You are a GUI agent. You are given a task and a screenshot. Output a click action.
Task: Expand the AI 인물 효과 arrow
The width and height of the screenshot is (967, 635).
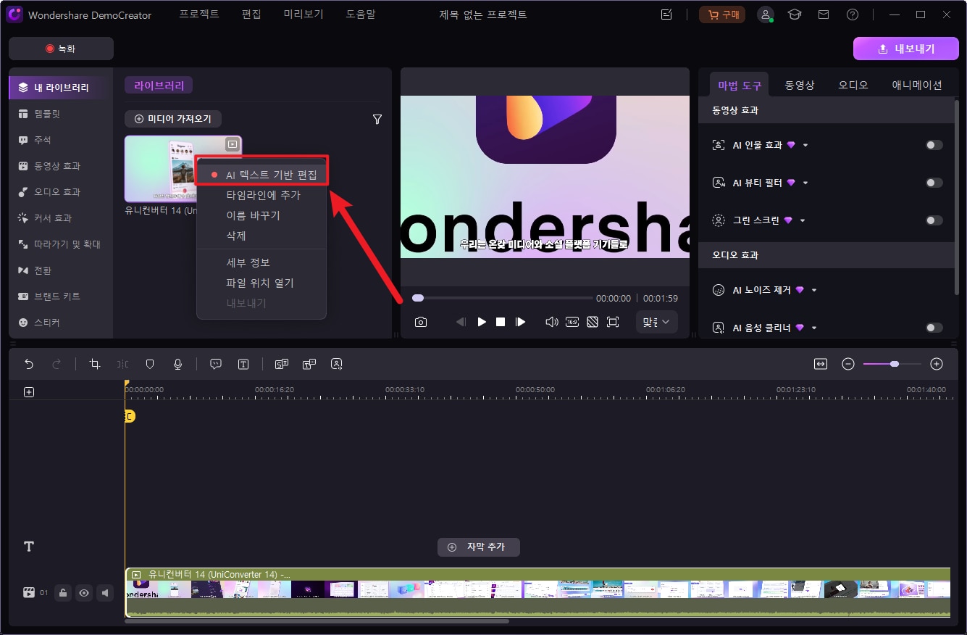click(805, 146)
